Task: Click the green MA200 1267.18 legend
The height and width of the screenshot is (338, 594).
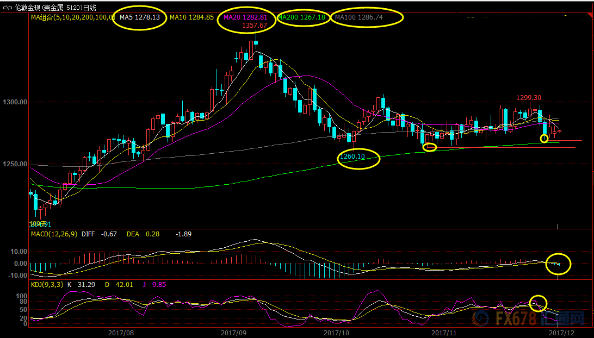Action: tap(301, 17)
